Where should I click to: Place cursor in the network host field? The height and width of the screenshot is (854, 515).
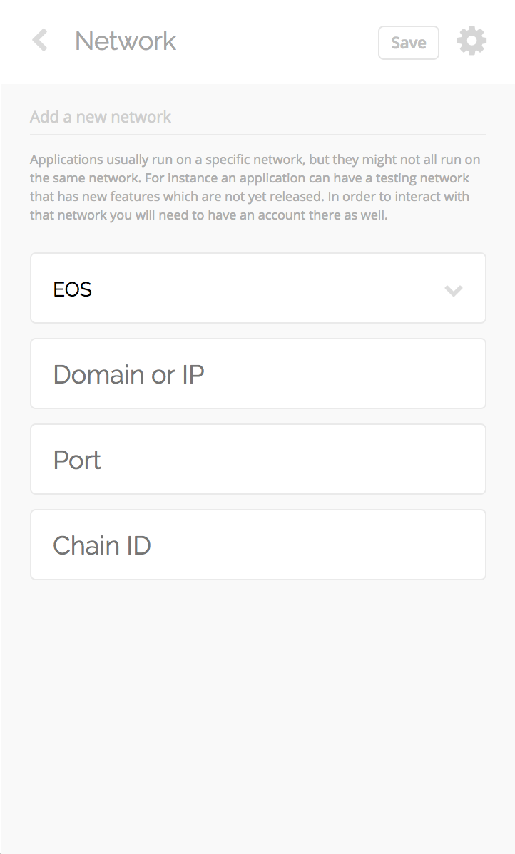pos(257,374)
